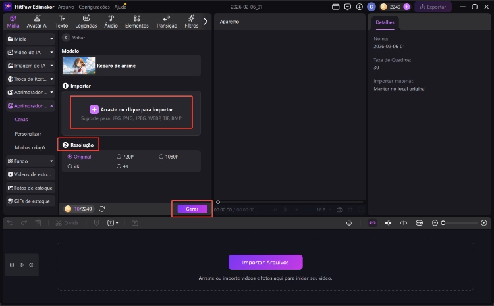Open the Avatar AI tab
The image size is (494, 306).
36,21
